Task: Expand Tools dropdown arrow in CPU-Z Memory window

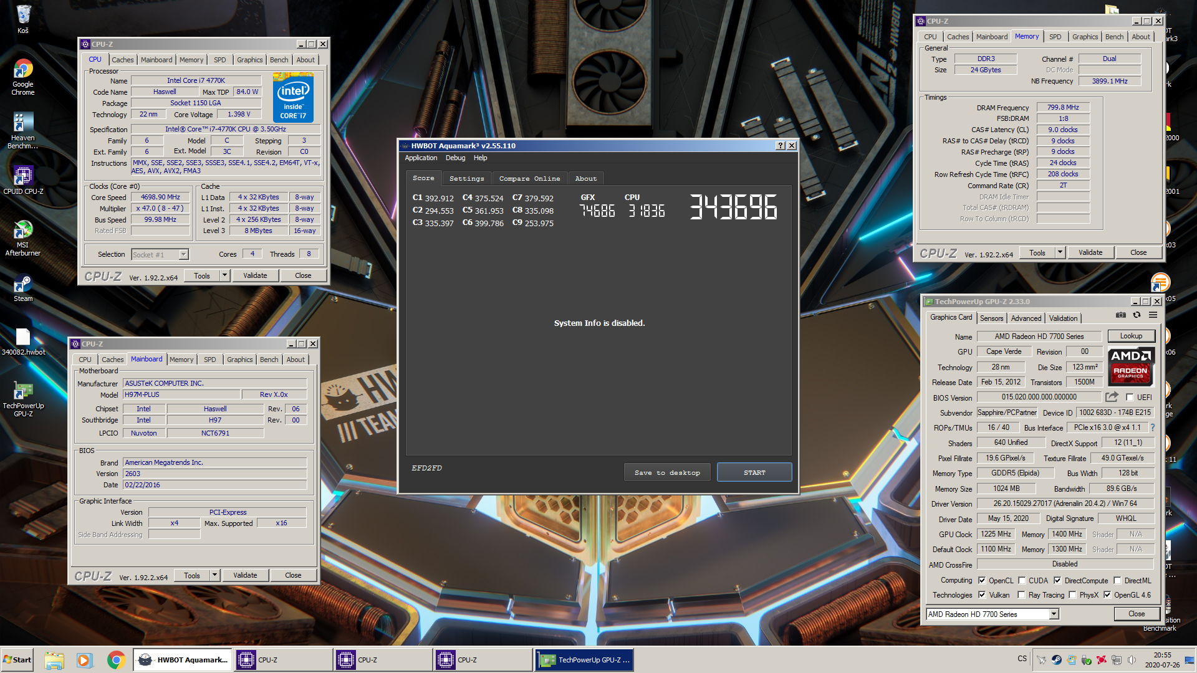Action: point(1060,252)
